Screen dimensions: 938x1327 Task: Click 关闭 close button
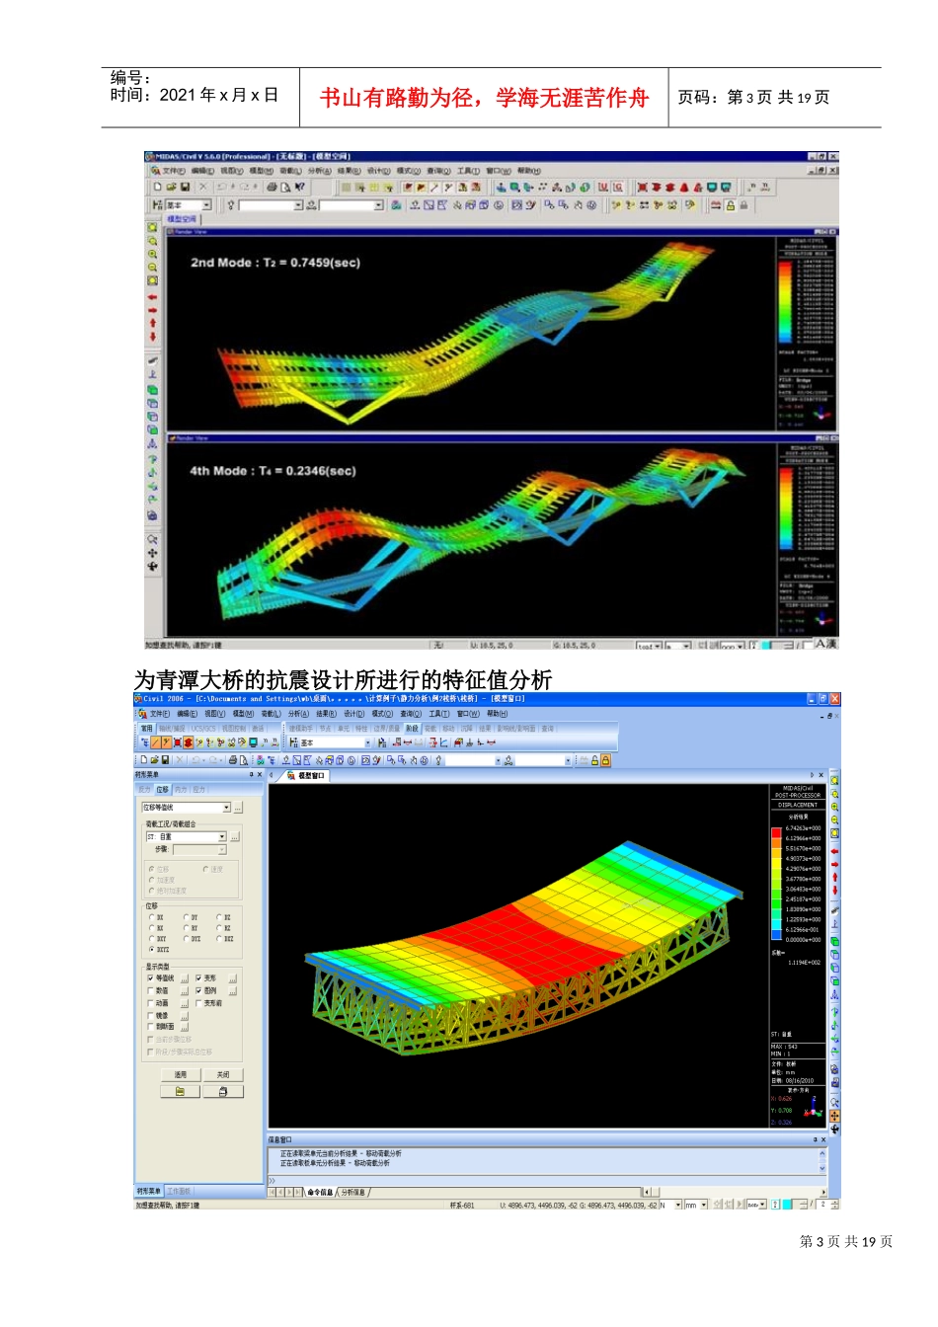click(x=223, y=1075)
